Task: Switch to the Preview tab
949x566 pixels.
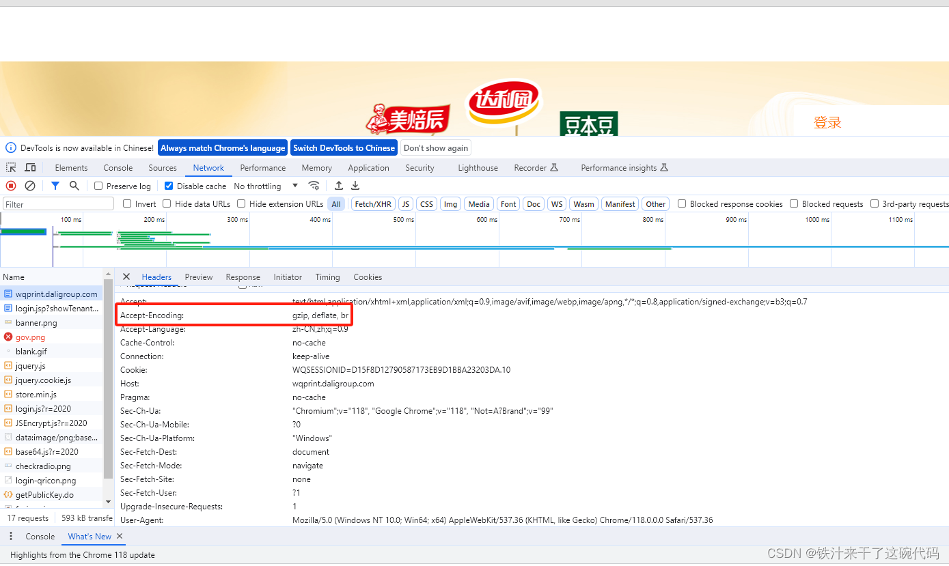Action: (198, 277)
